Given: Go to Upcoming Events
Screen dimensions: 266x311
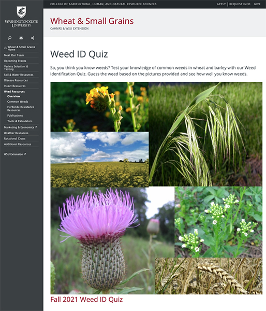Looking at the screenshot, I should pos(15,61).
